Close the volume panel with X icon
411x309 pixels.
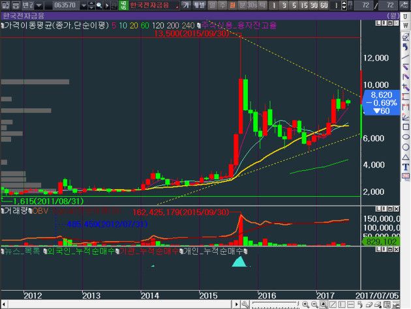396,209
